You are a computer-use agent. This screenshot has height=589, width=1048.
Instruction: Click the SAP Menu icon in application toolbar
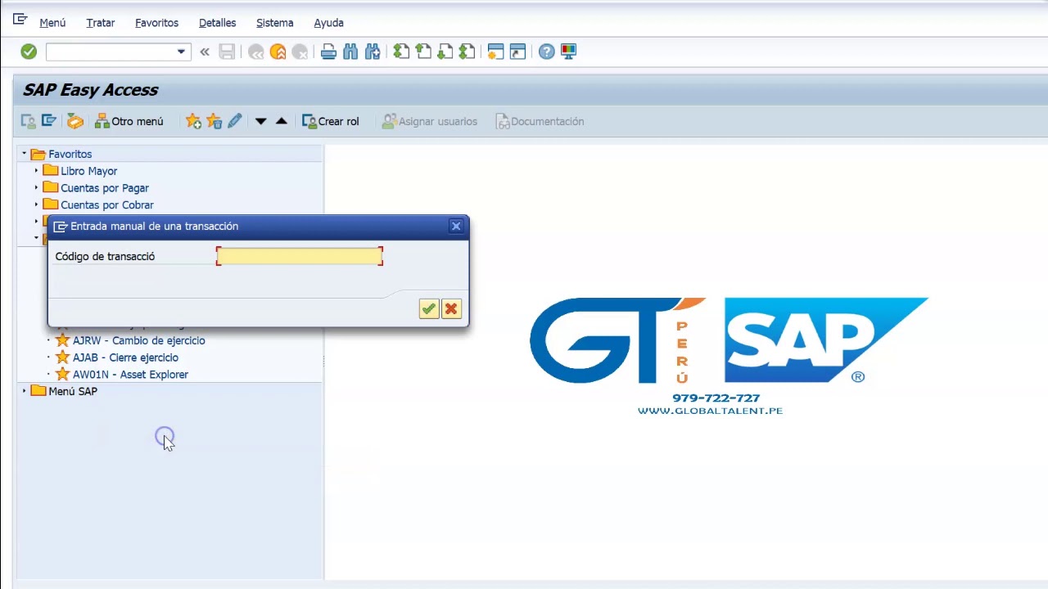coord(49,121)
